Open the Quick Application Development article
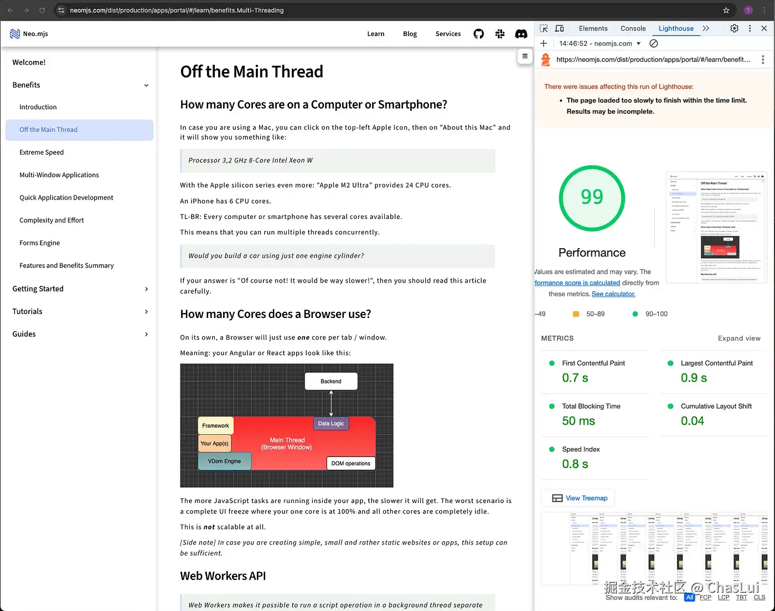 pyautogui.click(x=80, y=198)
